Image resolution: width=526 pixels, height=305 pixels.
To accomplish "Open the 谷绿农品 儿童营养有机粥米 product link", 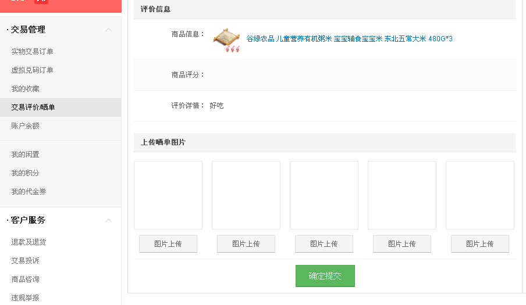I will 349,39.
